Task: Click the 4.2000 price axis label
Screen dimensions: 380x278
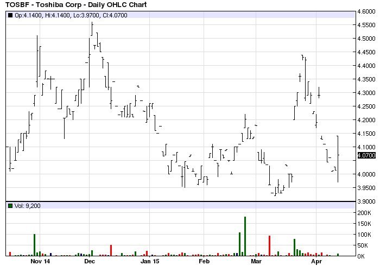Action: pyautogui.click(x=366, y=120)
